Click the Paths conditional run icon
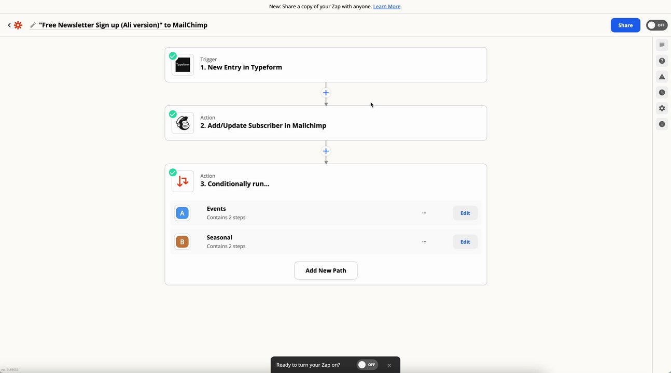This screenshot has width=671, height=373. pos(183,181)
